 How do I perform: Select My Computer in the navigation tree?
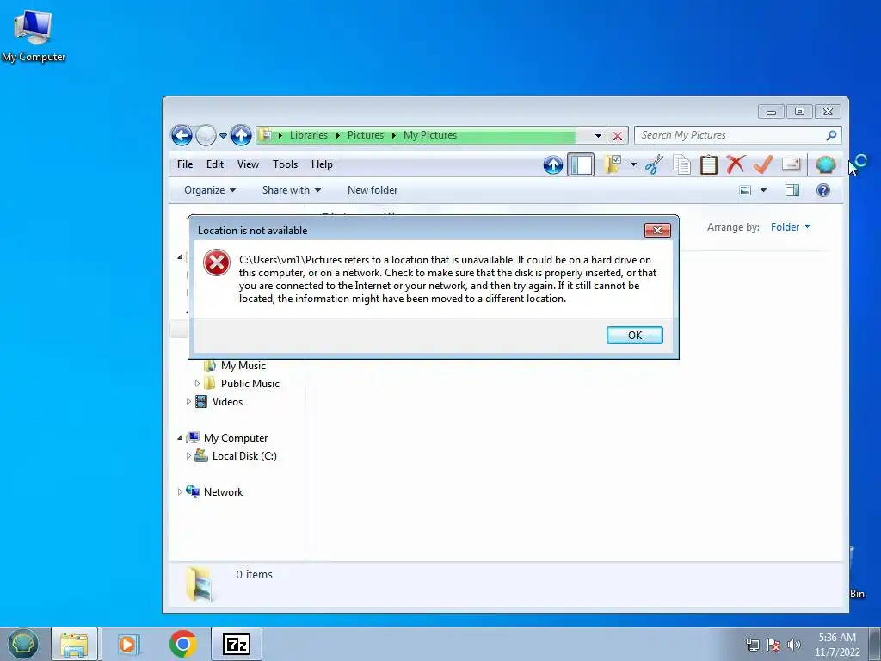pyautogui.click(x=236, y=437)
